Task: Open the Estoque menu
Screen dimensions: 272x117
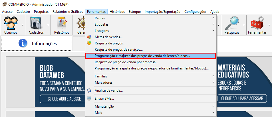Action: pos(135,12)
